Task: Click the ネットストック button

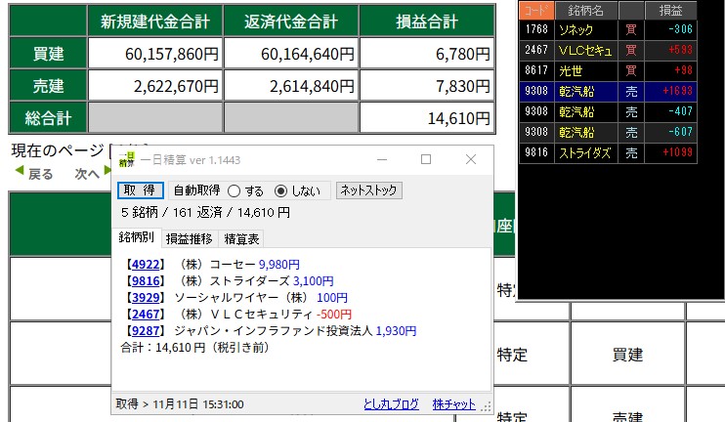Action: coord(369,190)
